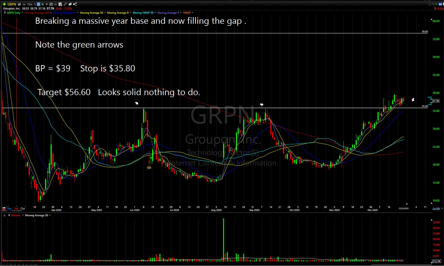Open the Moving VWAP 50 dropdown
The width and height of the screenshot is (444, 266).
coord(155,13)
